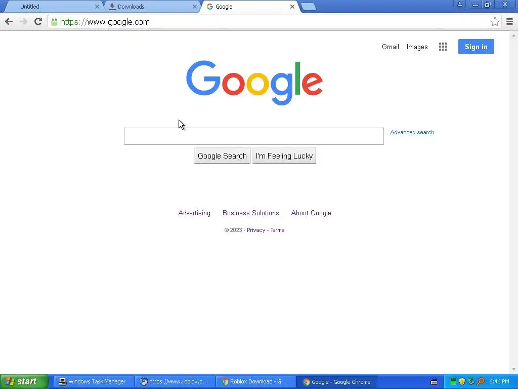The height and width of the screenshot is (389, 518).
Task: Open the Terms link
Action: pyautogui.click(x=277, y=230)
